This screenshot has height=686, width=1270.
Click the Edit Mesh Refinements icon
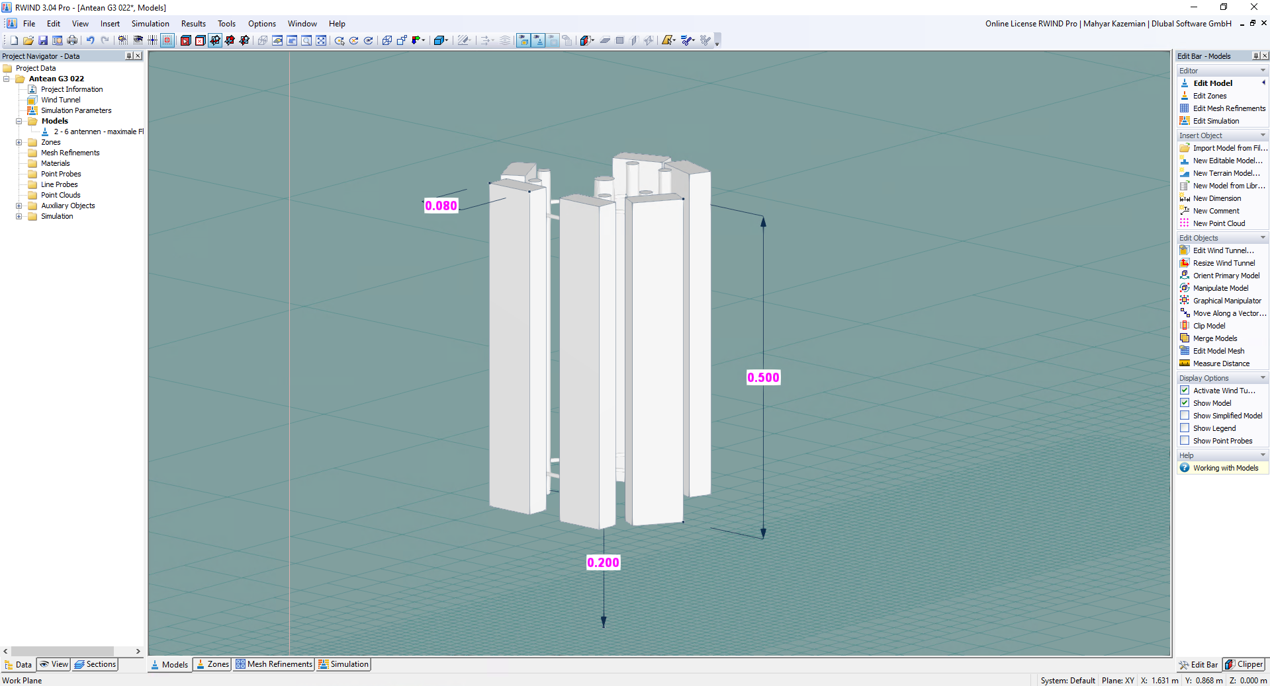coord(1185,108)
